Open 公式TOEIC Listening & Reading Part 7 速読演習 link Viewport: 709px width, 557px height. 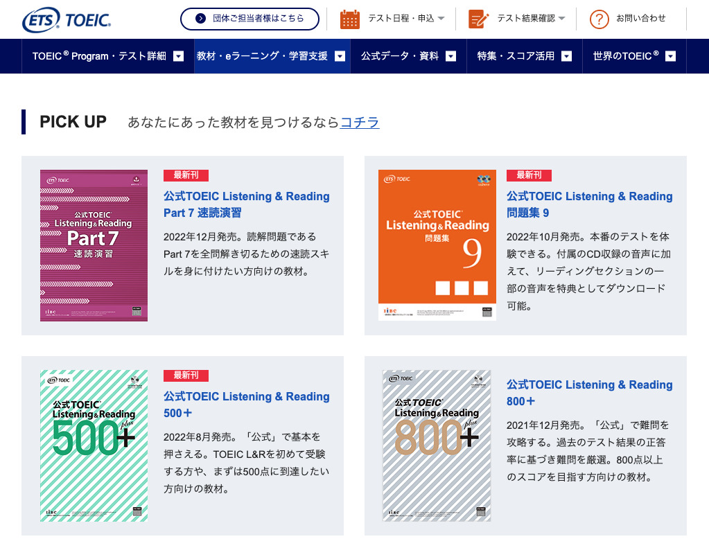click(x=247, y=204)
